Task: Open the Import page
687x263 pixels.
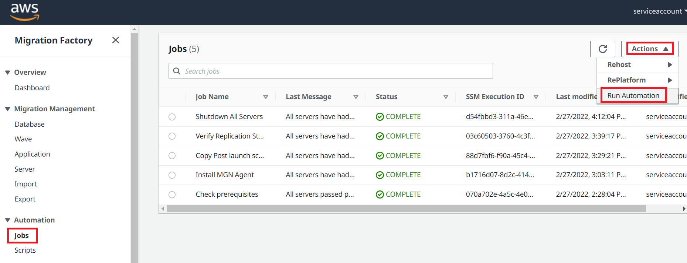Action: click(x=25, y=184)
